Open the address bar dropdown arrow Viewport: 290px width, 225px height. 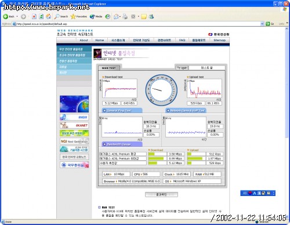pyautogui.click(x=262, y=24)
